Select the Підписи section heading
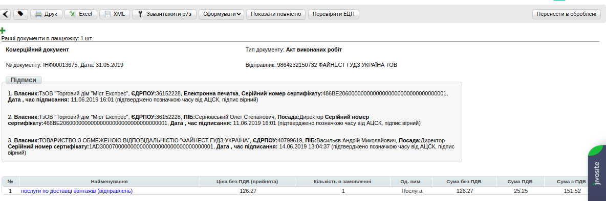The image size is (606, 201). (24, 80)
